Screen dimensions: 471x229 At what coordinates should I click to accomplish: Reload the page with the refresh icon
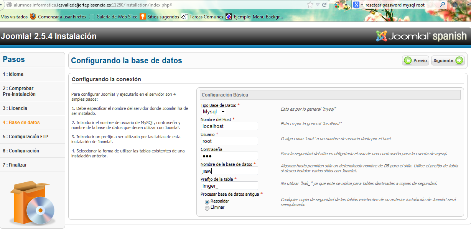click(324, 5)
